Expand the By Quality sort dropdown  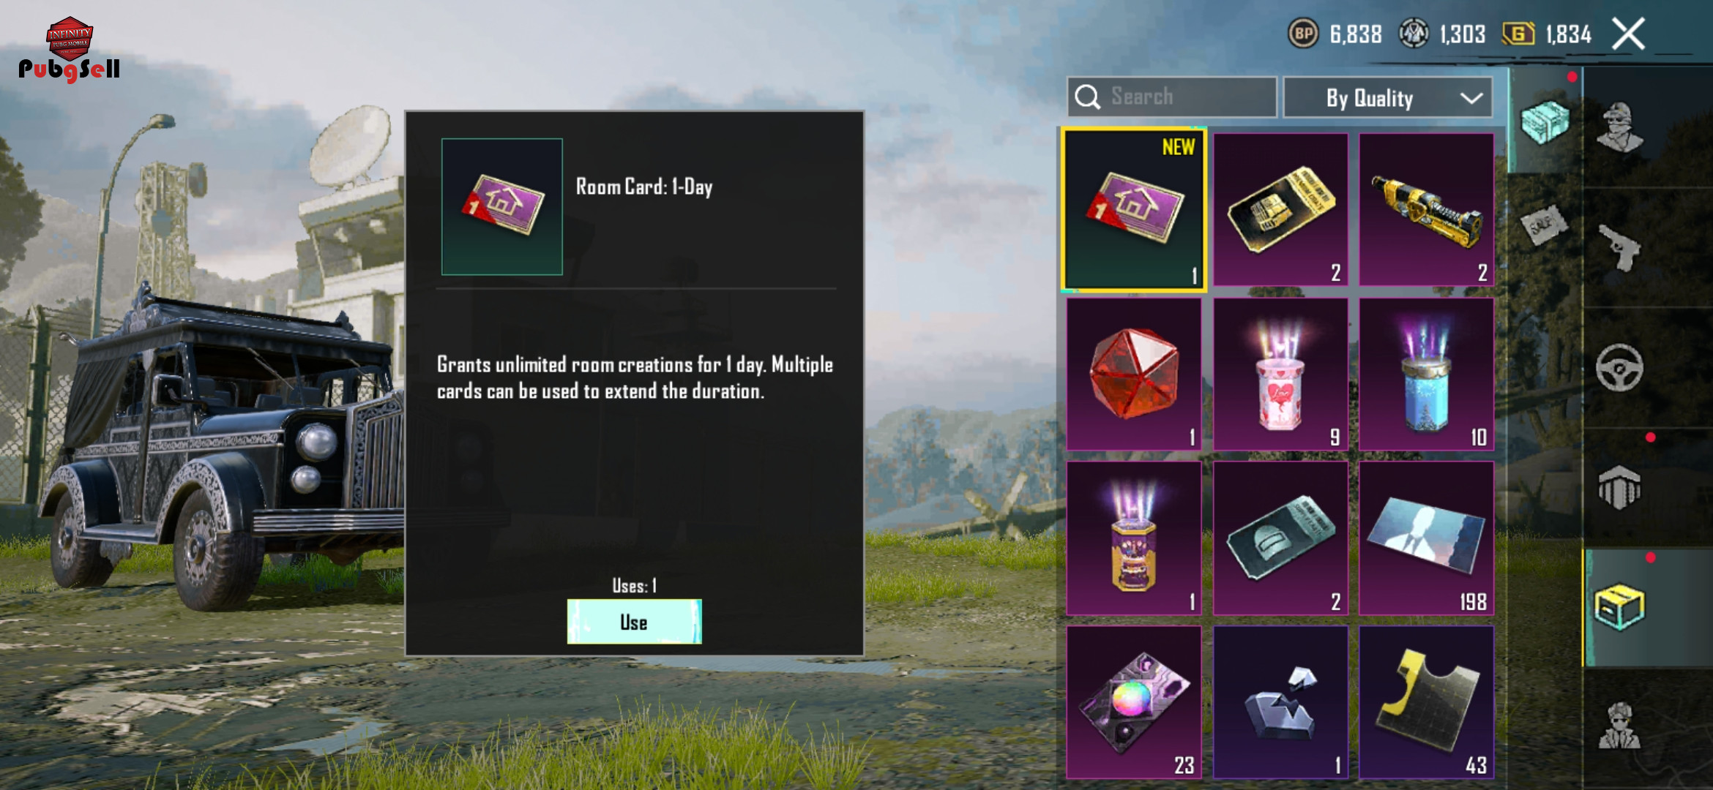point(1388,97)
